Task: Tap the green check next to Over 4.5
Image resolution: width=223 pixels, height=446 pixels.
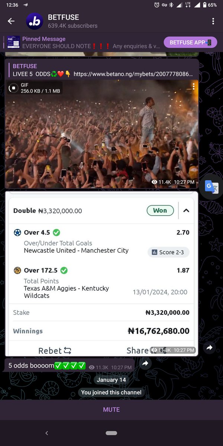Action: (56, 233)
